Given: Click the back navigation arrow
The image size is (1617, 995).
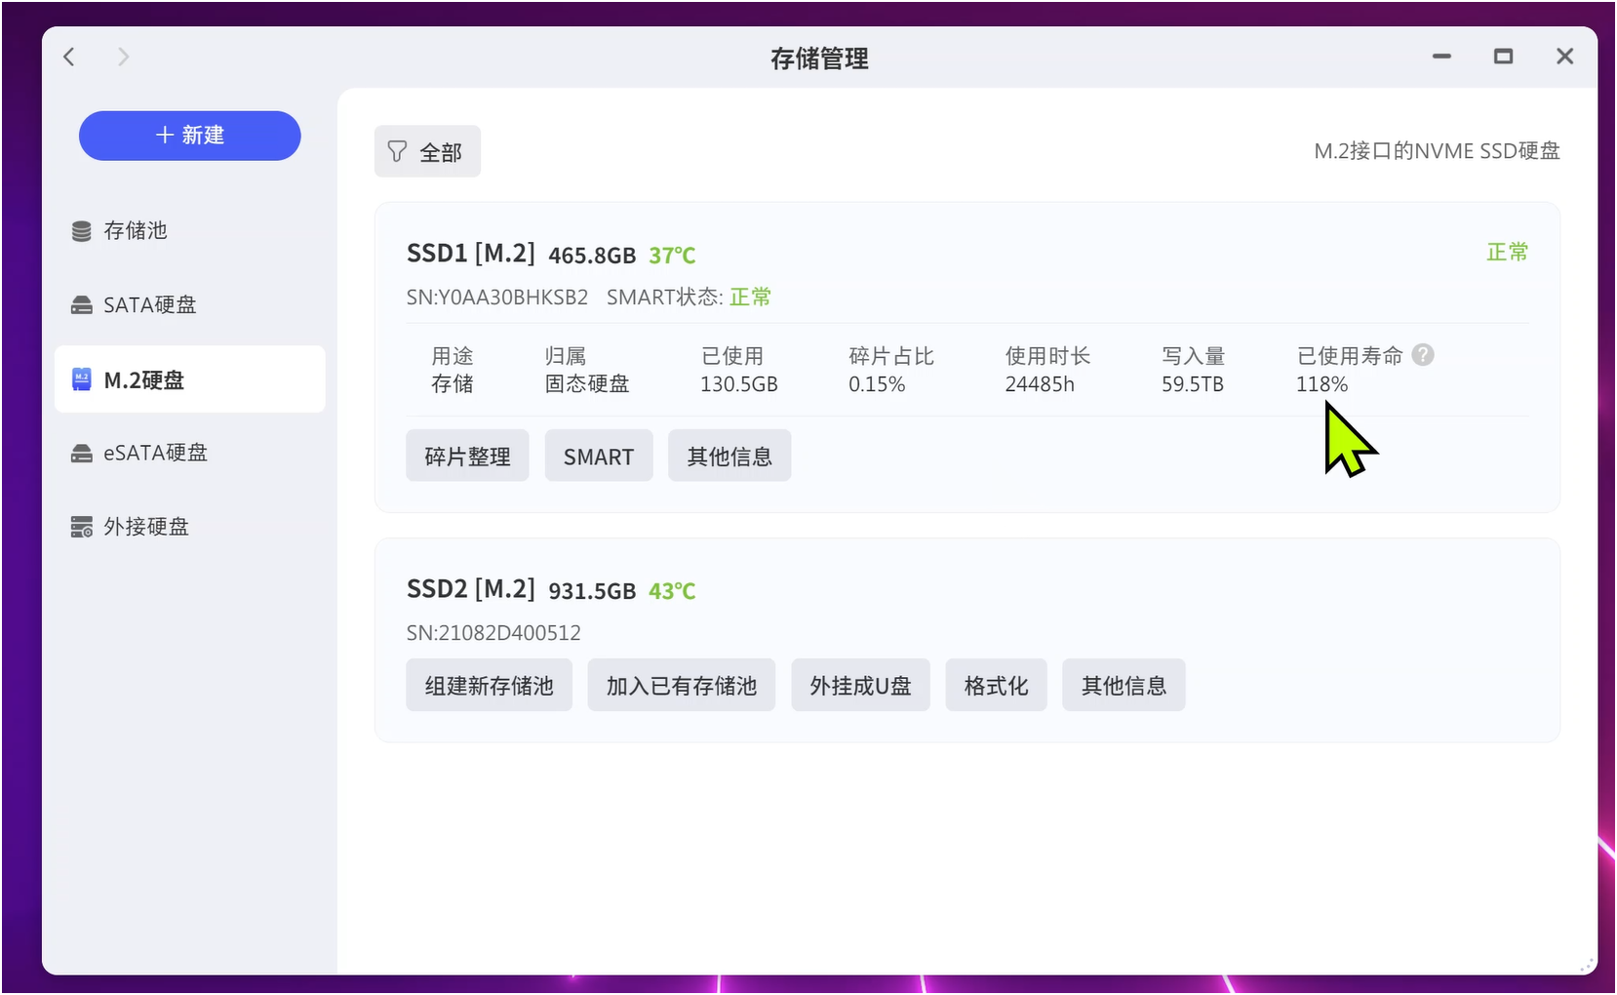Looking at the screenshot, I should coord(69,57).
